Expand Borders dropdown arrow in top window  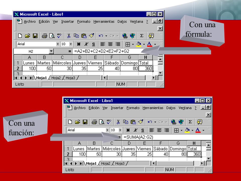(133, 44)
